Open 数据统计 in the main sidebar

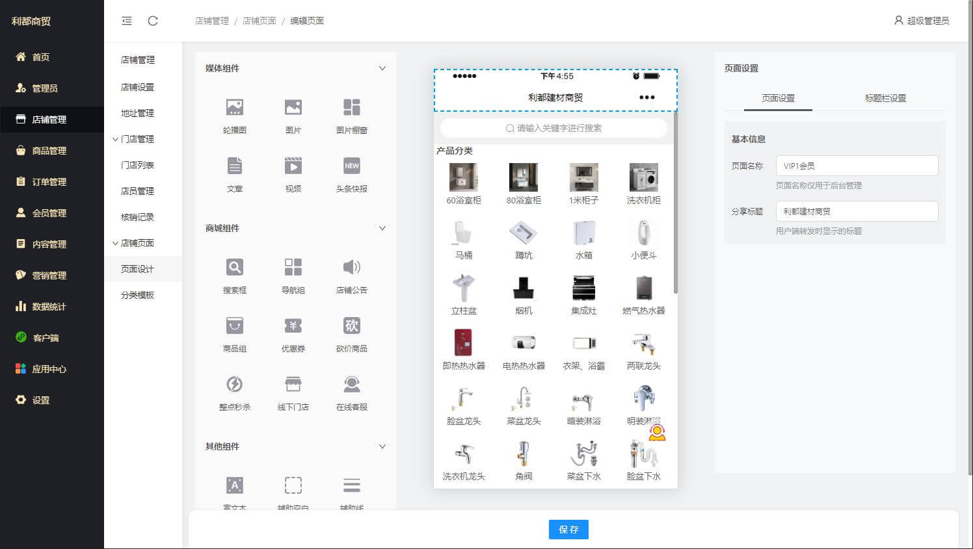(52, 307)
